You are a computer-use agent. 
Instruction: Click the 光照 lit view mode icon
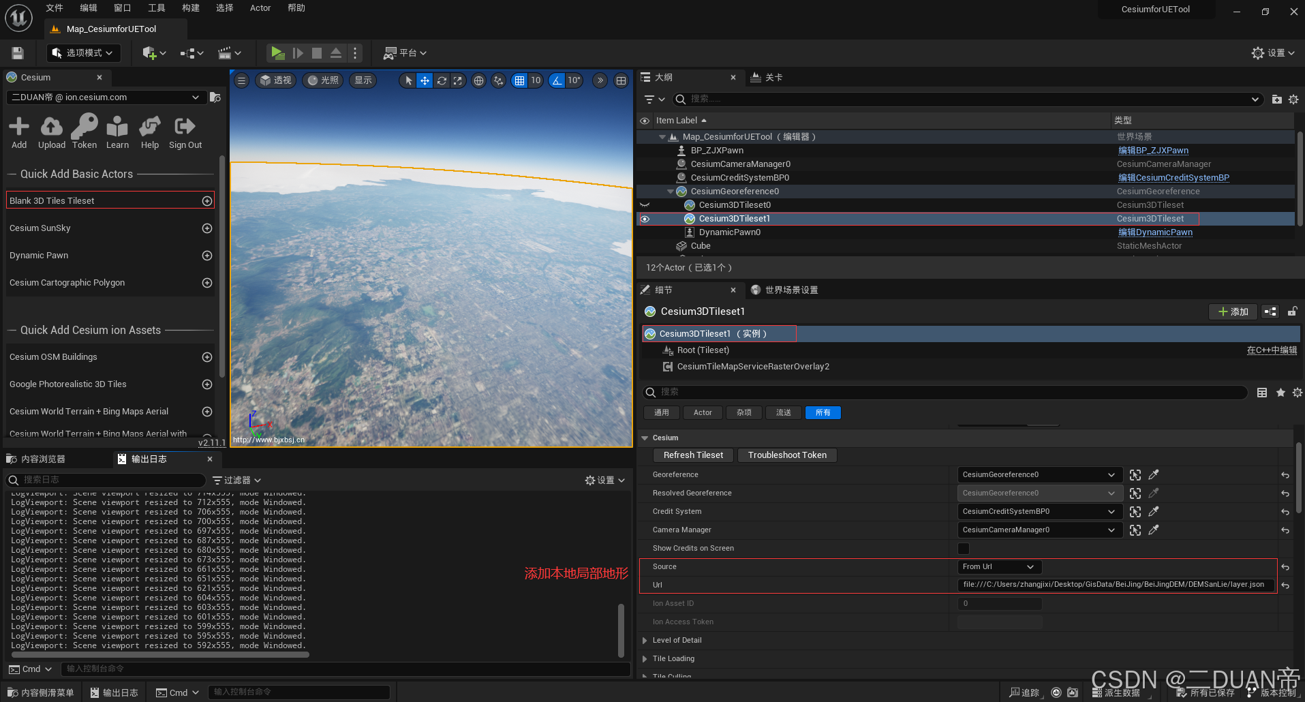[x=322, y=80]
